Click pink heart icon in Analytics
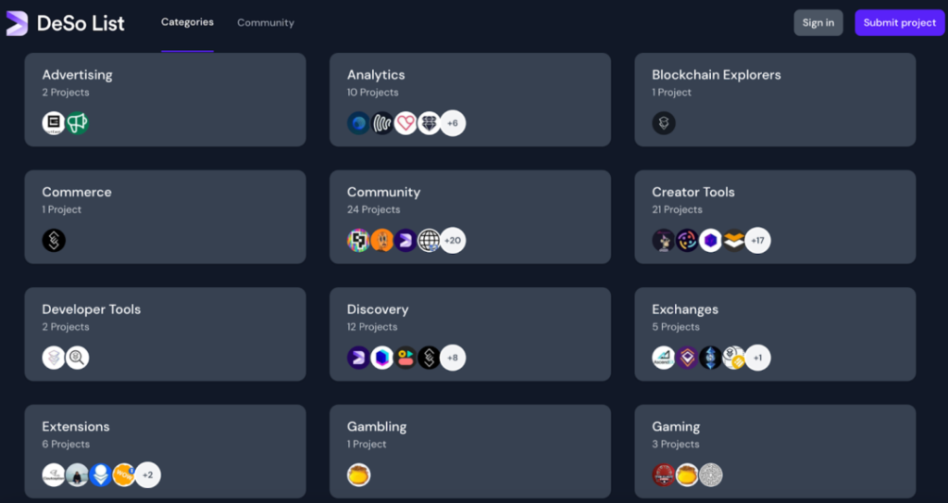Screen dimensions: 948x503 coord(405,123)
